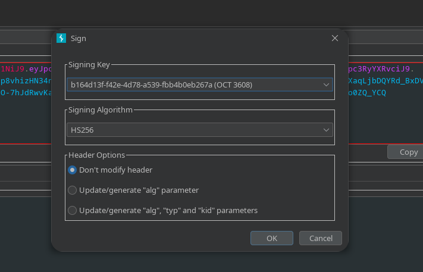Confirm signing with the OK button

(271, 238)
